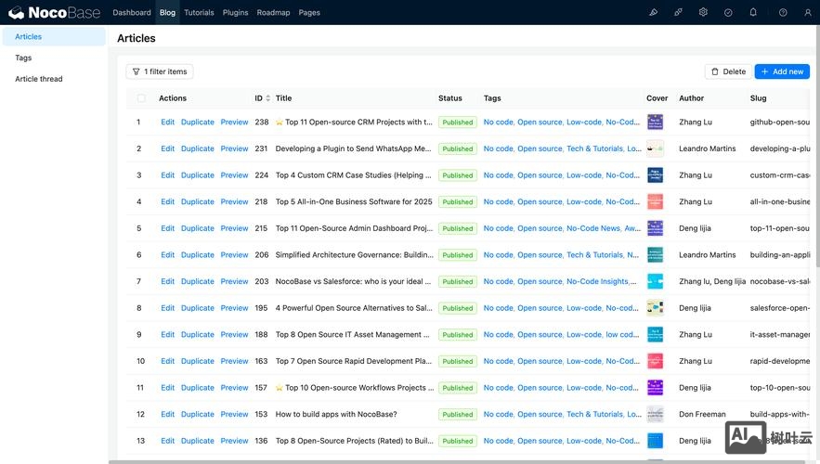The width and height of the screenshot is (820, 464).
Task: Open cover thumbnail of article 224
Action: coord(656,175)
